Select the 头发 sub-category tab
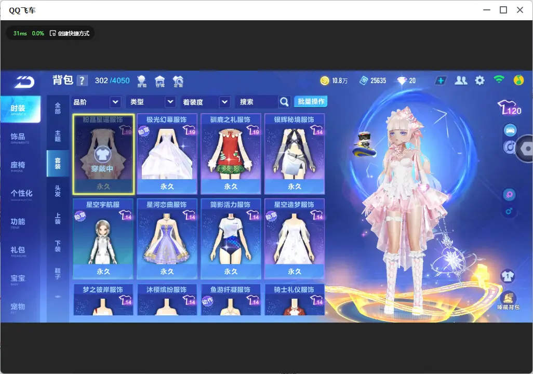The height and width of the screenshot is (374, 533). [58, 191]
